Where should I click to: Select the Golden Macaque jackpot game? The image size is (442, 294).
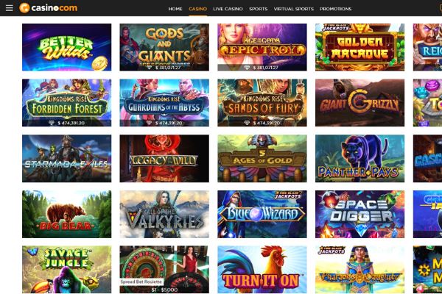359,47
